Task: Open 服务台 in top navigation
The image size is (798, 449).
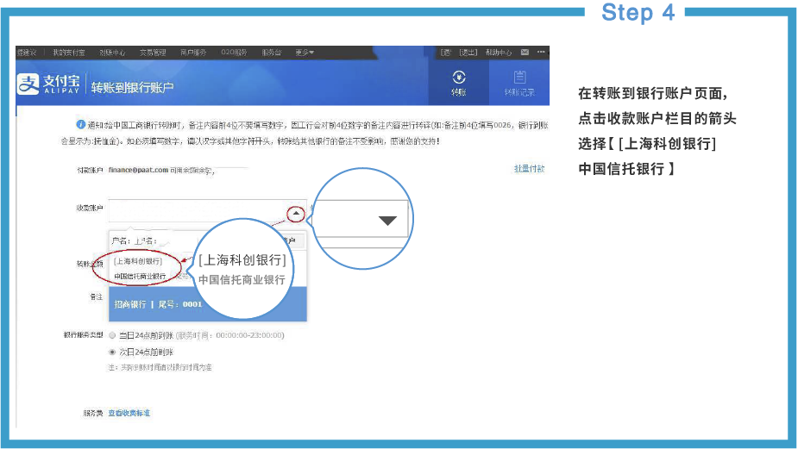Action: pyautogui.click(x=271, y=53)
